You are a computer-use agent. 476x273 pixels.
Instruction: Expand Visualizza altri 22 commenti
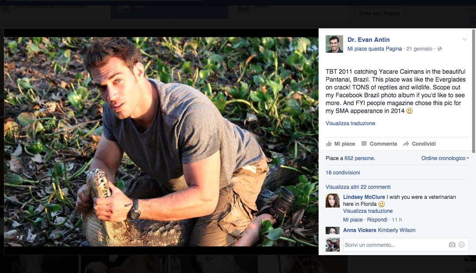pyautogui.click(x=358, y=187)
